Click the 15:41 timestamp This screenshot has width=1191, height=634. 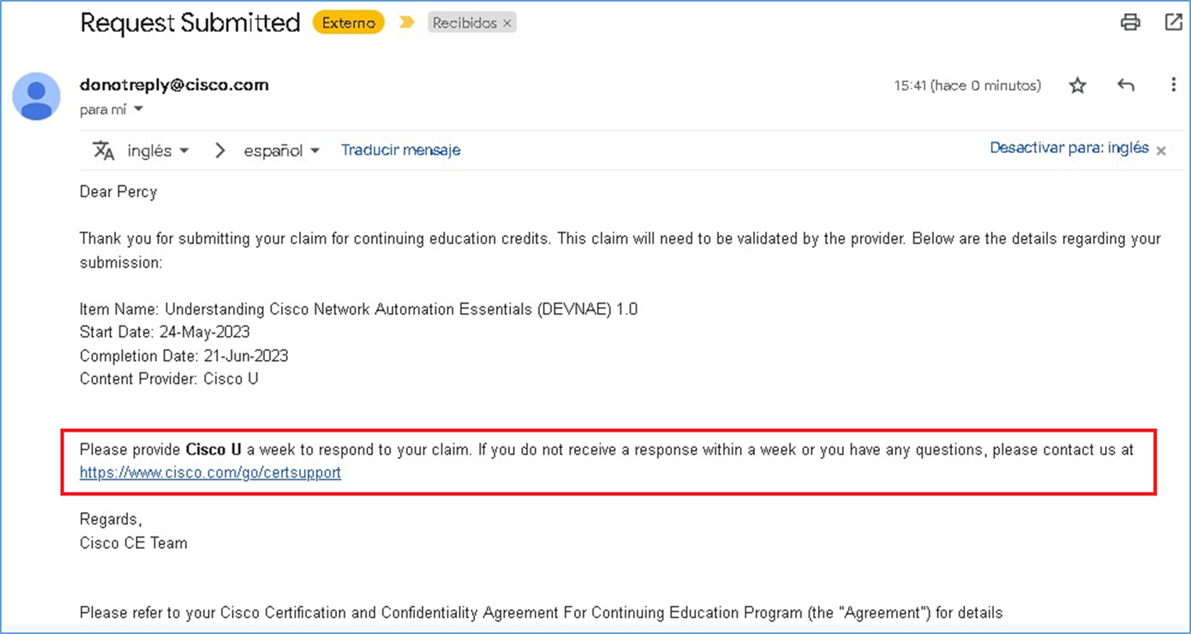pos(967,85)
